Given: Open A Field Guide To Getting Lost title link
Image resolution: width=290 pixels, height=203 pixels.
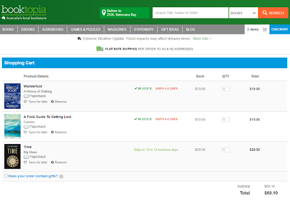Looking at the screenshot, I should [x=47, y=116].
